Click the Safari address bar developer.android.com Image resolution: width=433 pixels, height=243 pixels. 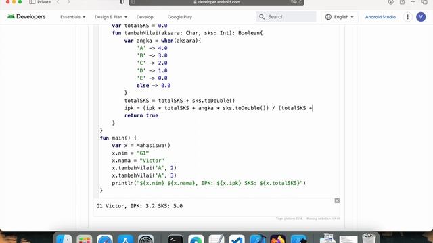(x=216, y=2)
